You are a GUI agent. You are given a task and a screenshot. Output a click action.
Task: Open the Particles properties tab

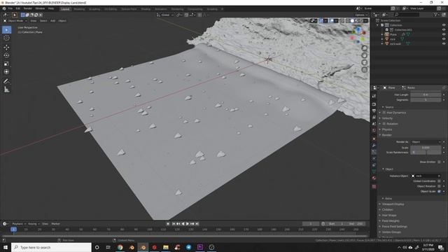[374, 153]
